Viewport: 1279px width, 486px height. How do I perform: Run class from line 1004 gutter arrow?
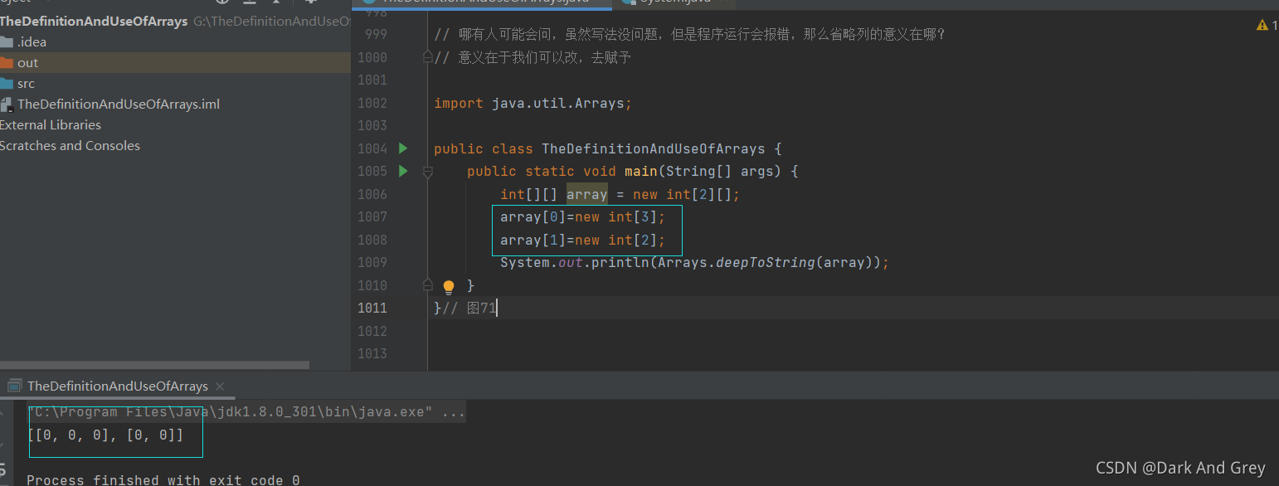pos(403,148)
